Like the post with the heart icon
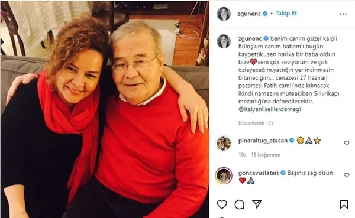Screen dimensions: 355x218 pyautogui.click(x=222, y=204)
